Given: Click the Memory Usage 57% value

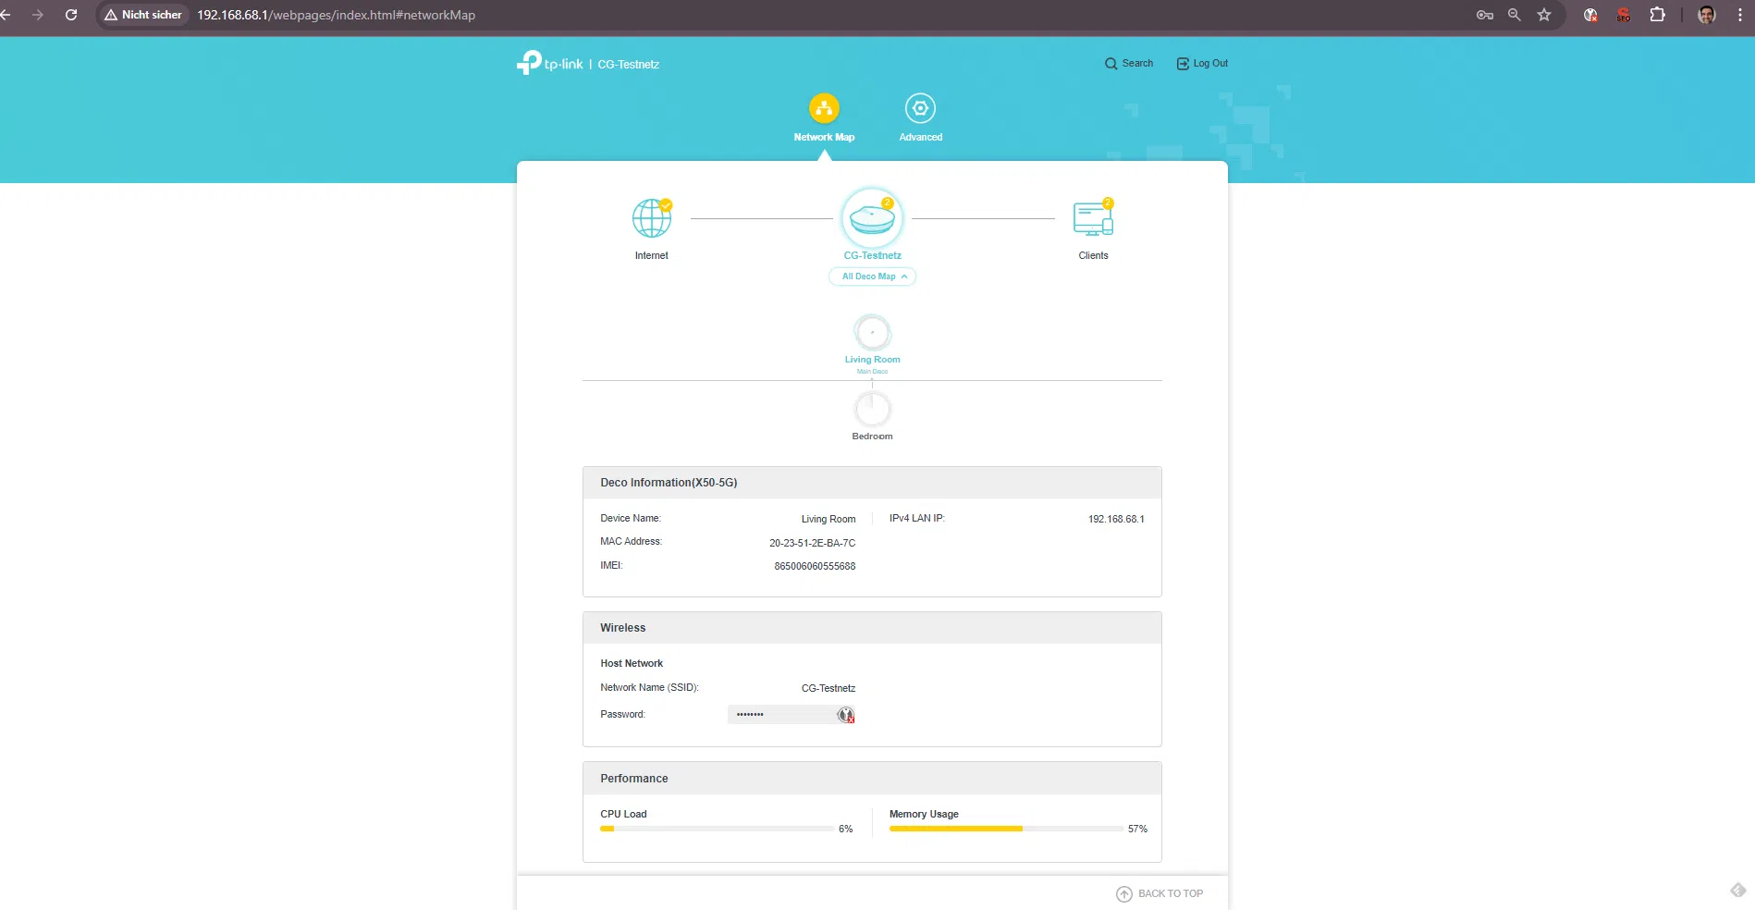Looking at the screenshot, I should [x=1137, y=829].
